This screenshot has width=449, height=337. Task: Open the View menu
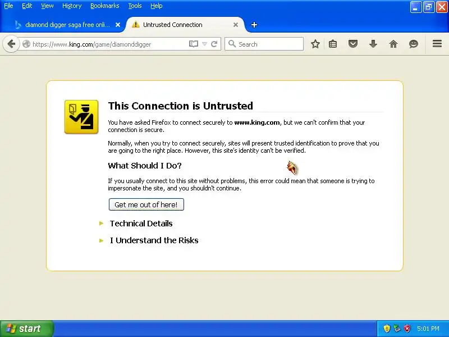47,6
